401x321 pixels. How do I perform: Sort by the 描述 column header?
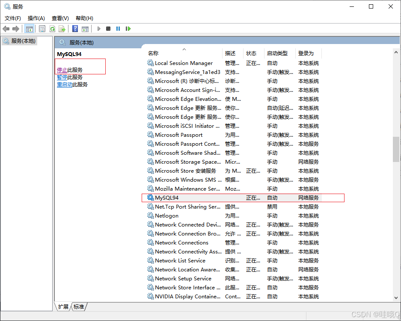tap(232, 53)
